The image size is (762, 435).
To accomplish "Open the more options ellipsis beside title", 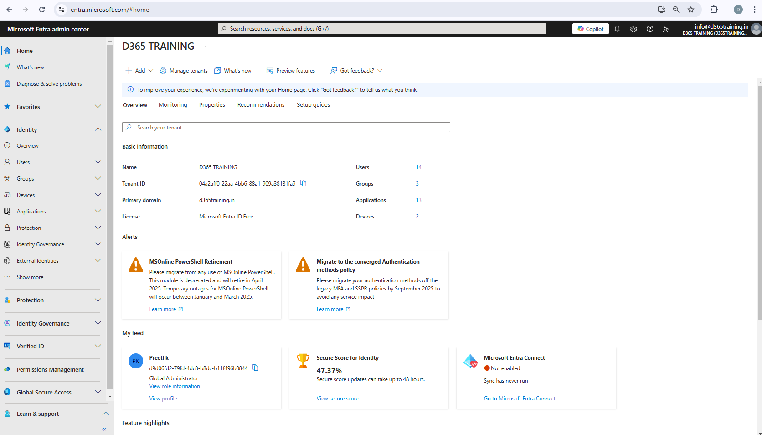I will (207, 47).
